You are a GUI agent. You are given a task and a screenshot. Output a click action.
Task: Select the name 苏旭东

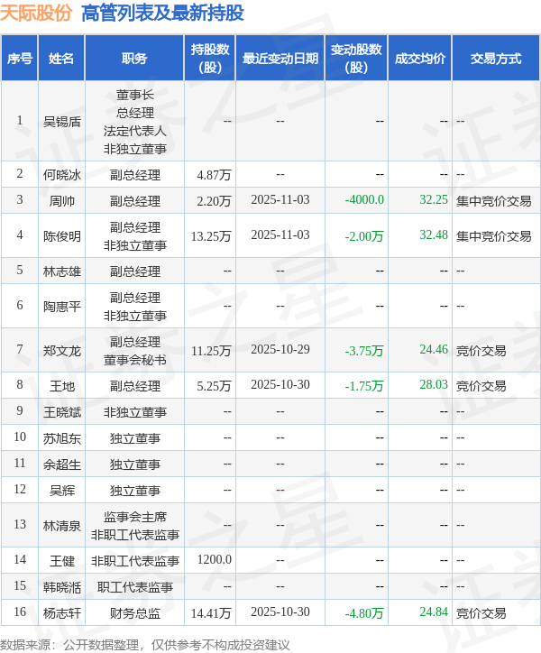pyautogui.click(x=61, y=438)
